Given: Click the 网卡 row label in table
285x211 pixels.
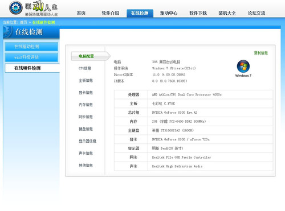Looking at the screenshot, I should [133, 157].
